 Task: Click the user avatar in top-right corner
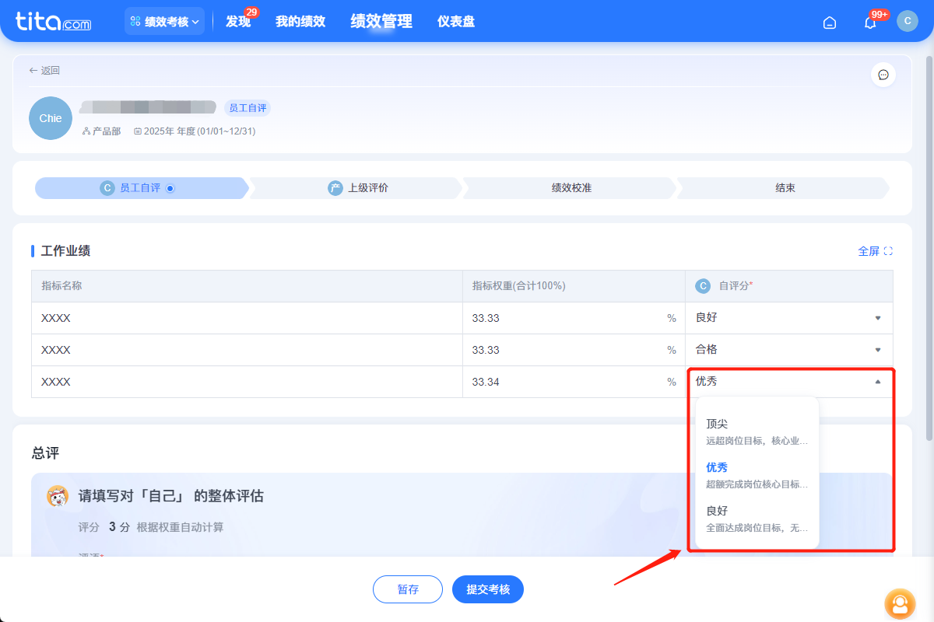pos(908,21)
